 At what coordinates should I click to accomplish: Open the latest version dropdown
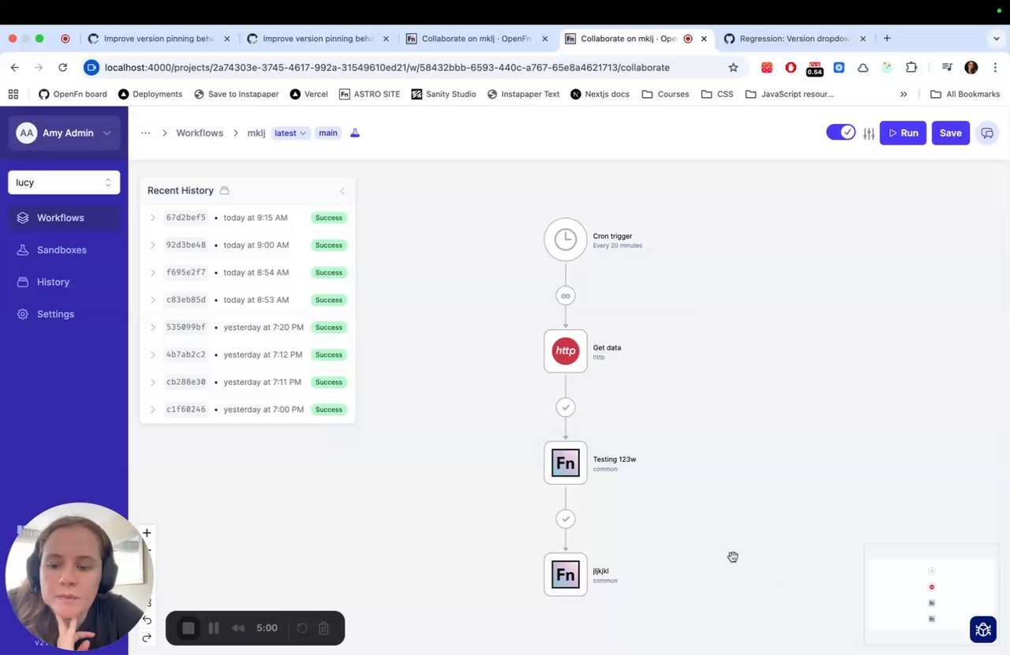click(x=290, y=133)
